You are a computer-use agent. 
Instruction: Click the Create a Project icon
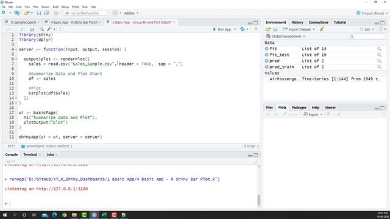[16, 13]
